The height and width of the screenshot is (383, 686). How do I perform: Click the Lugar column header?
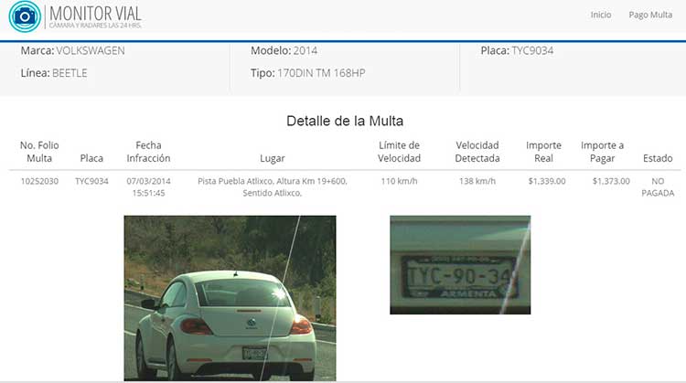point(273,158)
